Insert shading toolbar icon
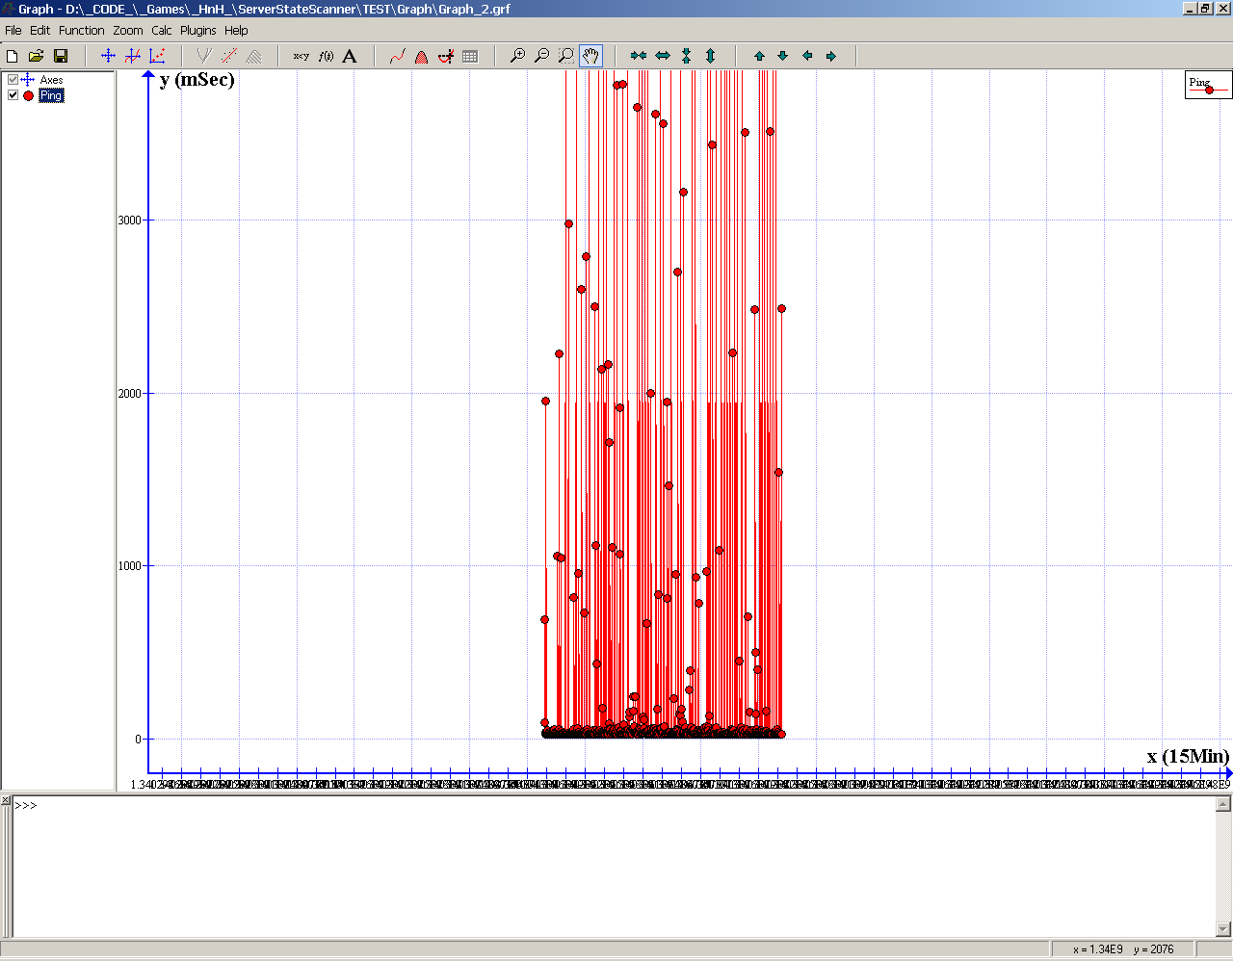 click(253, 56)
